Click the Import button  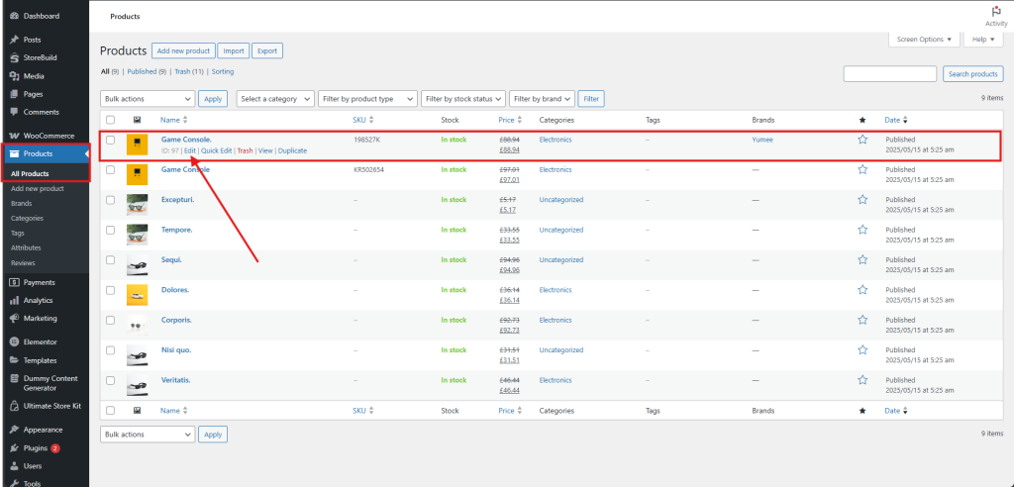click(x=234, y=51)
